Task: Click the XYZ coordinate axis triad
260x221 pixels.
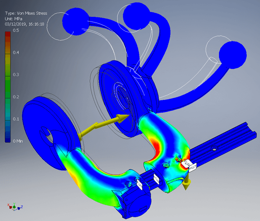Action: (15, 207)
